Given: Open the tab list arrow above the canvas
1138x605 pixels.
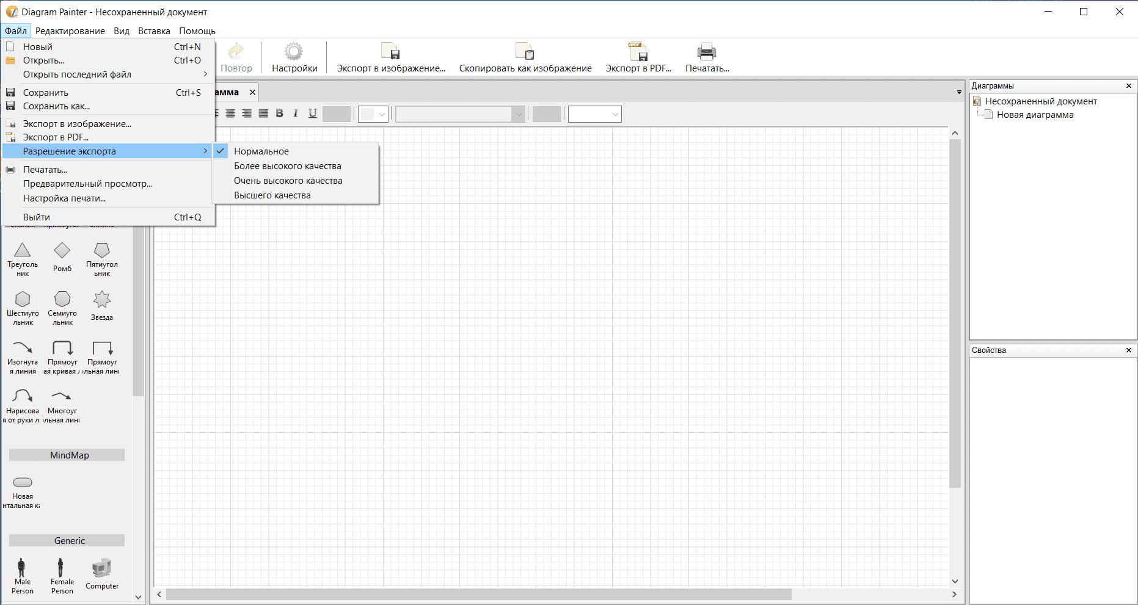Looking at the screenshot, I should 959,92.
